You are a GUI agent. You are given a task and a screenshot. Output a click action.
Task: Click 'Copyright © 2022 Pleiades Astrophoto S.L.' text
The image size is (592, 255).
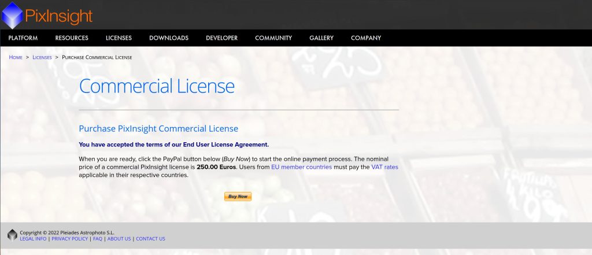click(67, 232)
